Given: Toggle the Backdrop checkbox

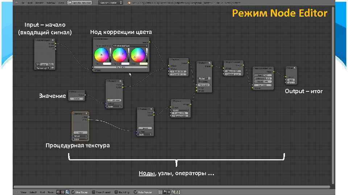Looking at the screenshot, I should click(116, 192).
